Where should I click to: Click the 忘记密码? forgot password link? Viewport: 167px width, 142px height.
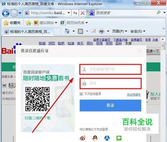134,95
